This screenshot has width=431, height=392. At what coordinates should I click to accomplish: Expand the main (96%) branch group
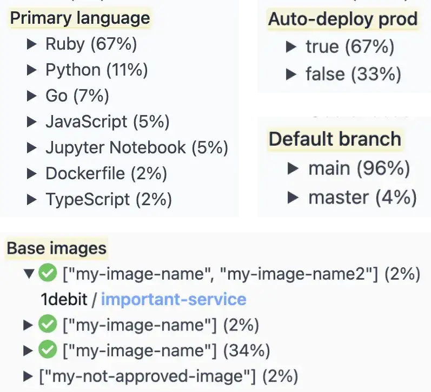pos(294,169)
